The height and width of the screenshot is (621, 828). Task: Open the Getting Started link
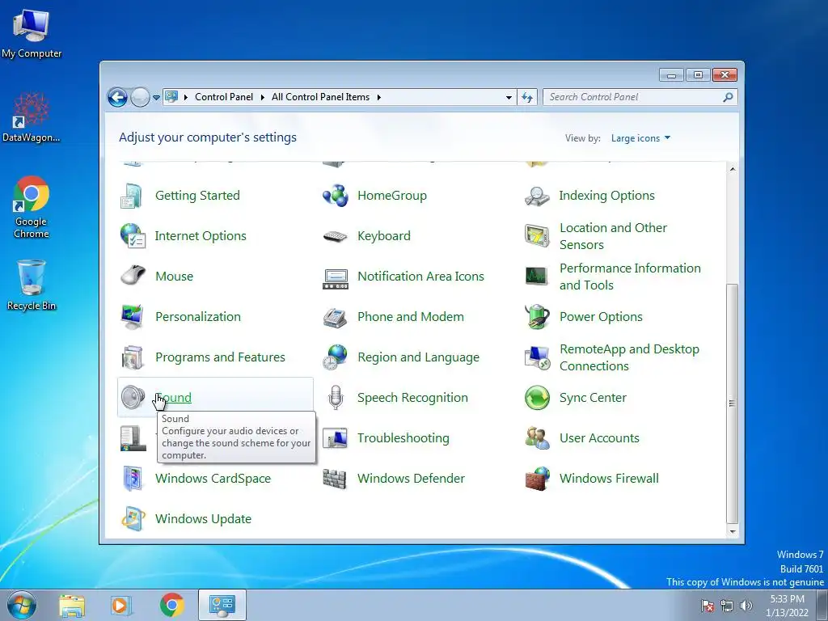(x=197, y=196)
